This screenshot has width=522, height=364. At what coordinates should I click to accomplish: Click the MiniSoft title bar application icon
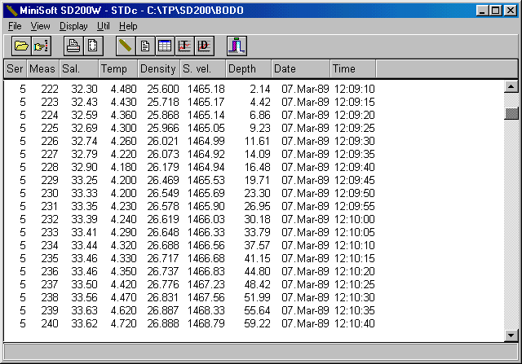[x=11, y=11]
